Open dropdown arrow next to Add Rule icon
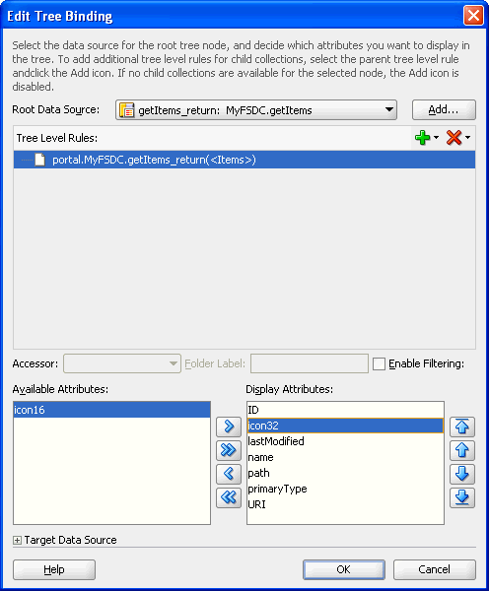 (x=436, y=138)
